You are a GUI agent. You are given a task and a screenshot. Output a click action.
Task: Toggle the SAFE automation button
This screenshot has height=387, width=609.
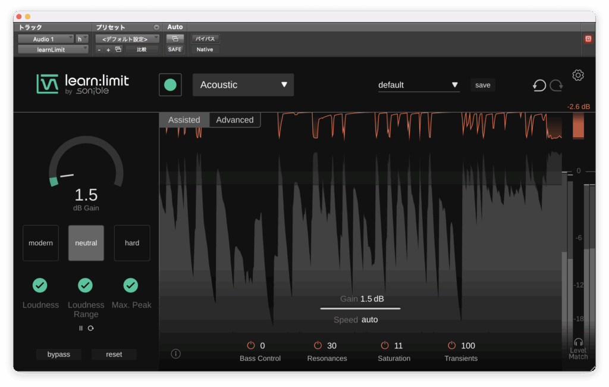click(x=175, y=49)
